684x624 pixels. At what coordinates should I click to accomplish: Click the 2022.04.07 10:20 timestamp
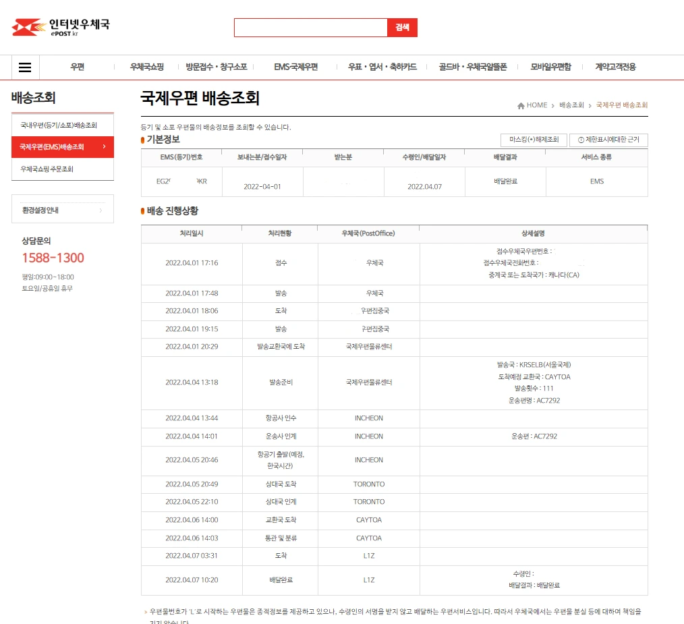[x=192, y=580]
